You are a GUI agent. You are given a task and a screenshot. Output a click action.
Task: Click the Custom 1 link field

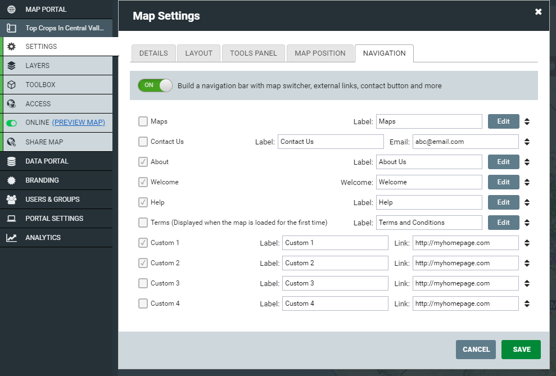(x=465, y=243)
